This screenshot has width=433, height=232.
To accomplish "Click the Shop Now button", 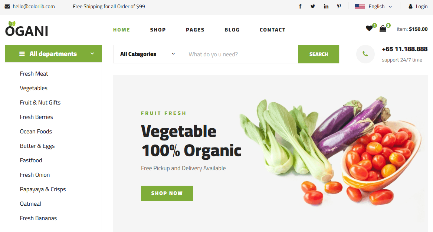I will 167,193.
